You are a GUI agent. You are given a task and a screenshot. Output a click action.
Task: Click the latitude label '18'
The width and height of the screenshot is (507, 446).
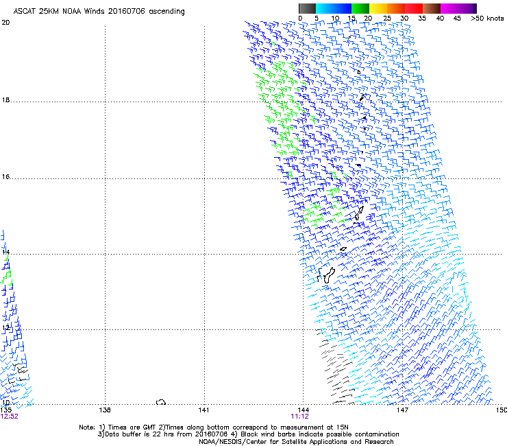point(5,100)
